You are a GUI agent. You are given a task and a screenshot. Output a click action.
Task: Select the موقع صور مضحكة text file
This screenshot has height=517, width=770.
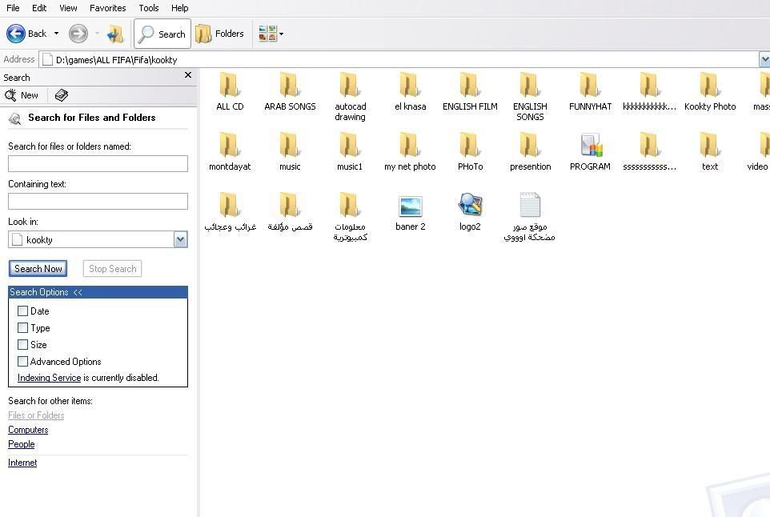(529, 217)
